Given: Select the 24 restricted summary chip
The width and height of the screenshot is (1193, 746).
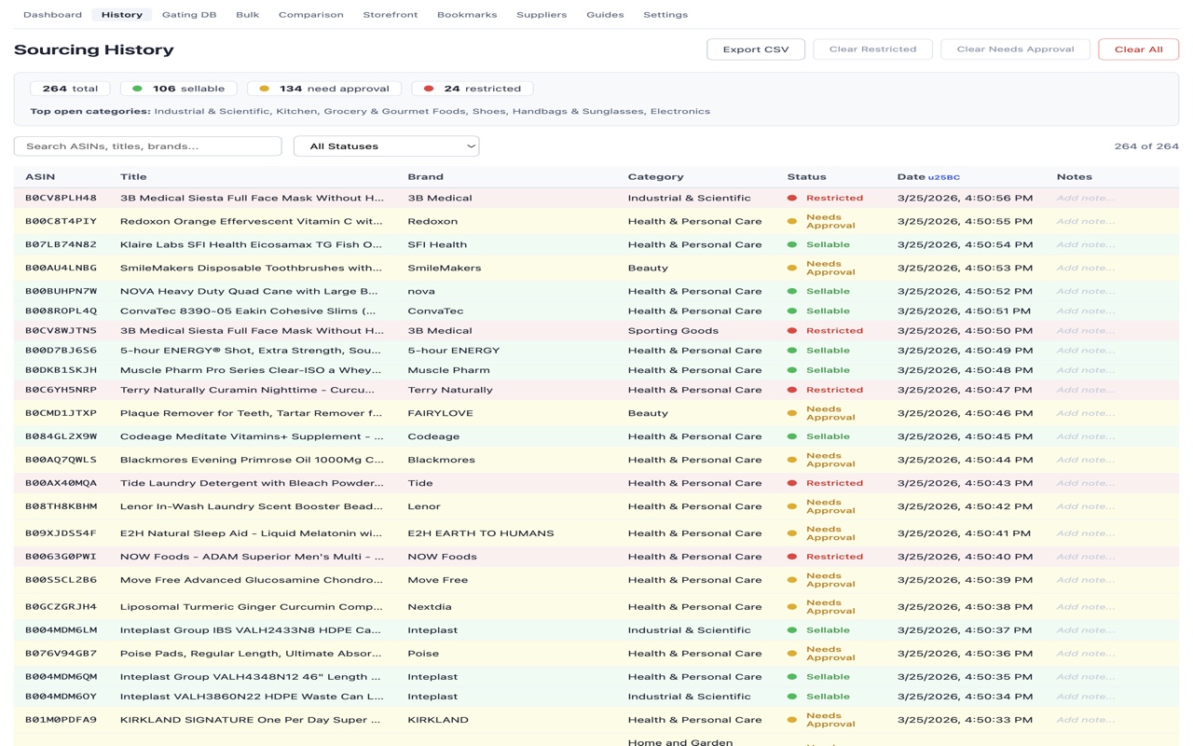Looking at the screenshot, I should pos(473,89).
